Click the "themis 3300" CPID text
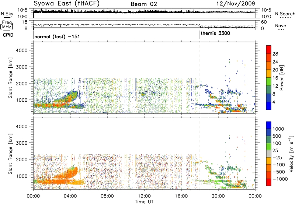The height and width of the screenshot is (204, 295). pos(215,34)
